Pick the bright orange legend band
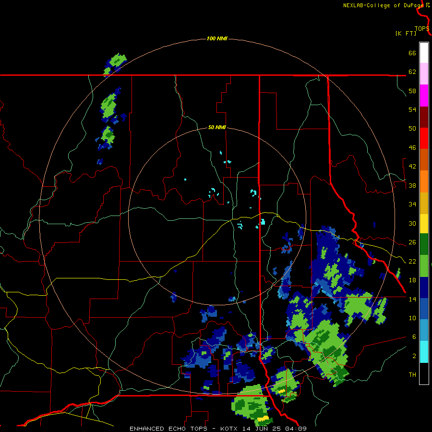Image resolution: width=432 pixels, height=432 pixels. [424, 181]
